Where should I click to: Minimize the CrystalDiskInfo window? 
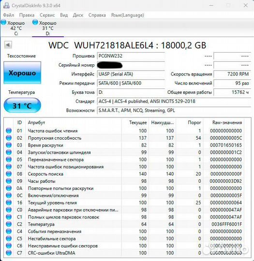tap(211, 5)
